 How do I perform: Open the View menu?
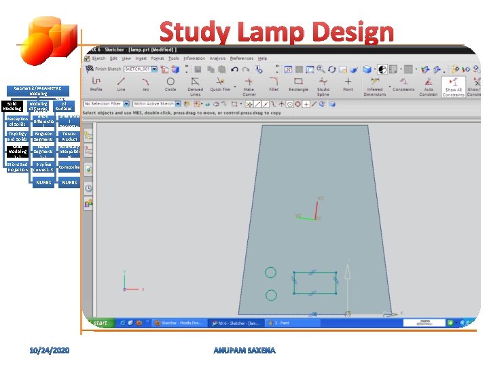126,58
